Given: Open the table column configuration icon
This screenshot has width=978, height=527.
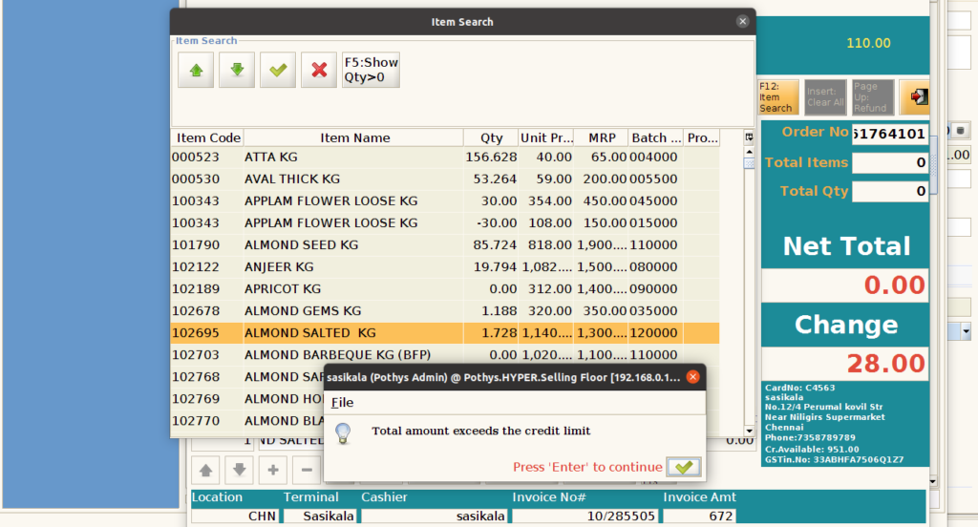Looking at the screenshot, I should [749, 137].
